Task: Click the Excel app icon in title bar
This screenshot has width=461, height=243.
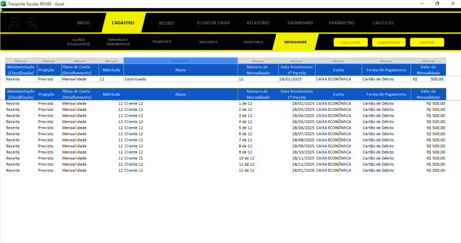Action: click(x=3, y=3)
